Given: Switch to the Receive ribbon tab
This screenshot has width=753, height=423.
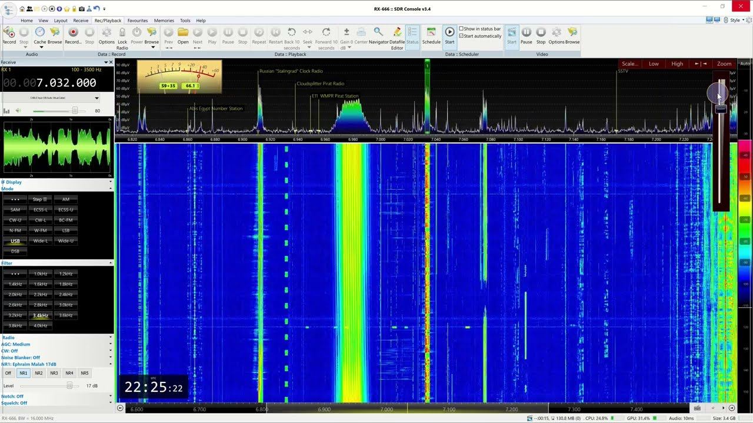Looking at the screenshot, I should tap(81, 21).
